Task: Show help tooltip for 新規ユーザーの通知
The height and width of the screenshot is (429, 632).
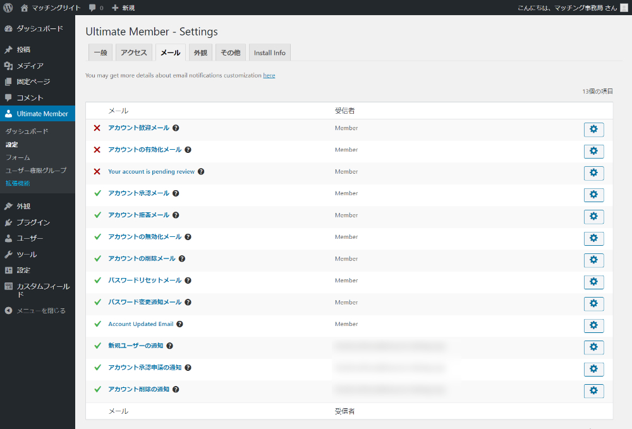Action: (x=169, y=346)
